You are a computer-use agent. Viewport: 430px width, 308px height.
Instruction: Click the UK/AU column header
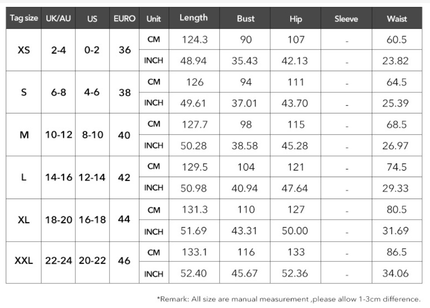point(59,19)
